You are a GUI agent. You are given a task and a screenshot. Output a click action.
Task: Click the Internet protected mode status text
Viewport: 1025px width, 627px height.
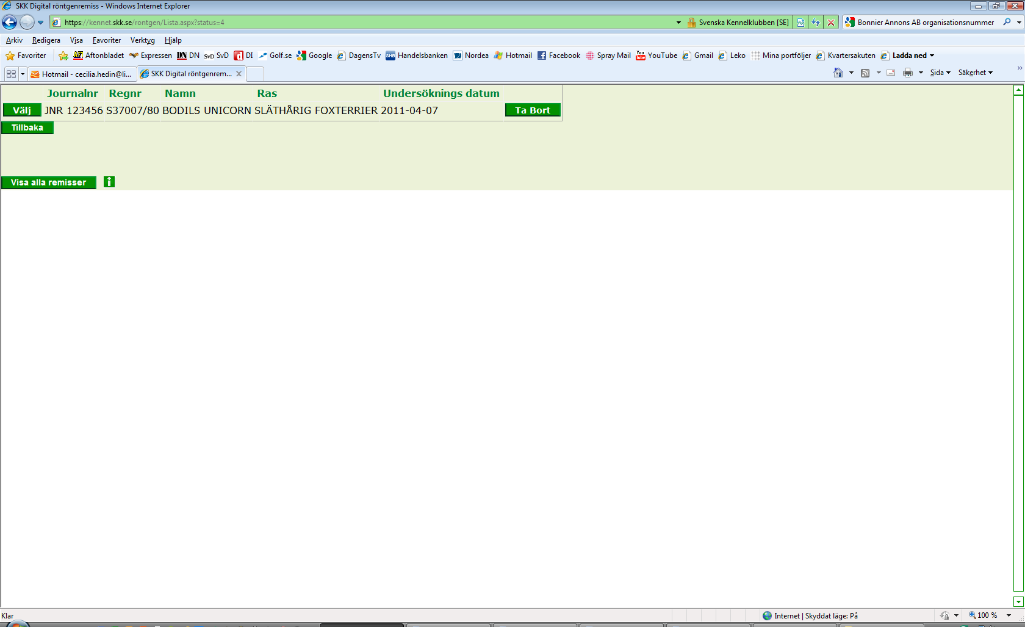tap(816, 615)
